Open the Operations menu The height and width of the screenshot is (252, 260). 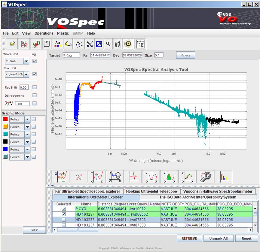click(x=44, y=33)
